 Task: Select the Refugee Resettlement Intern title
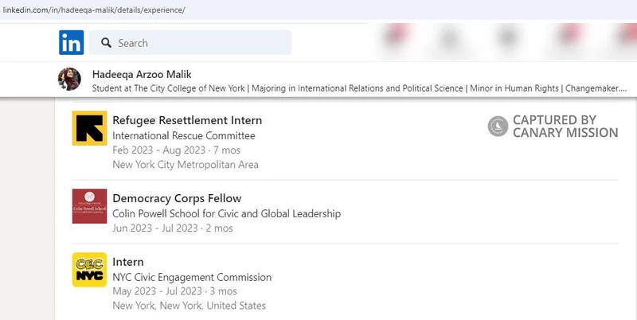(x=187, y=120)
